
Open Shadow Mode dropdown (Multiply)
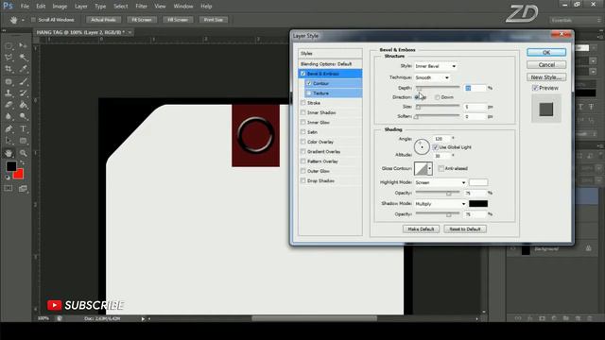[441, 204]
